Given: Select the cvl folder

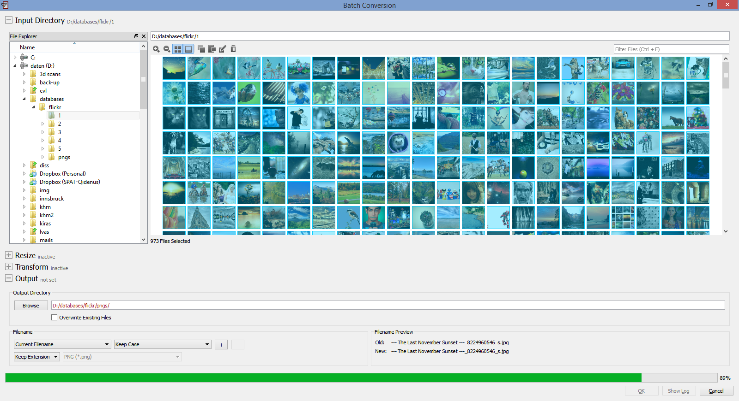Looking at the screenshot, I should coord(43,91).
